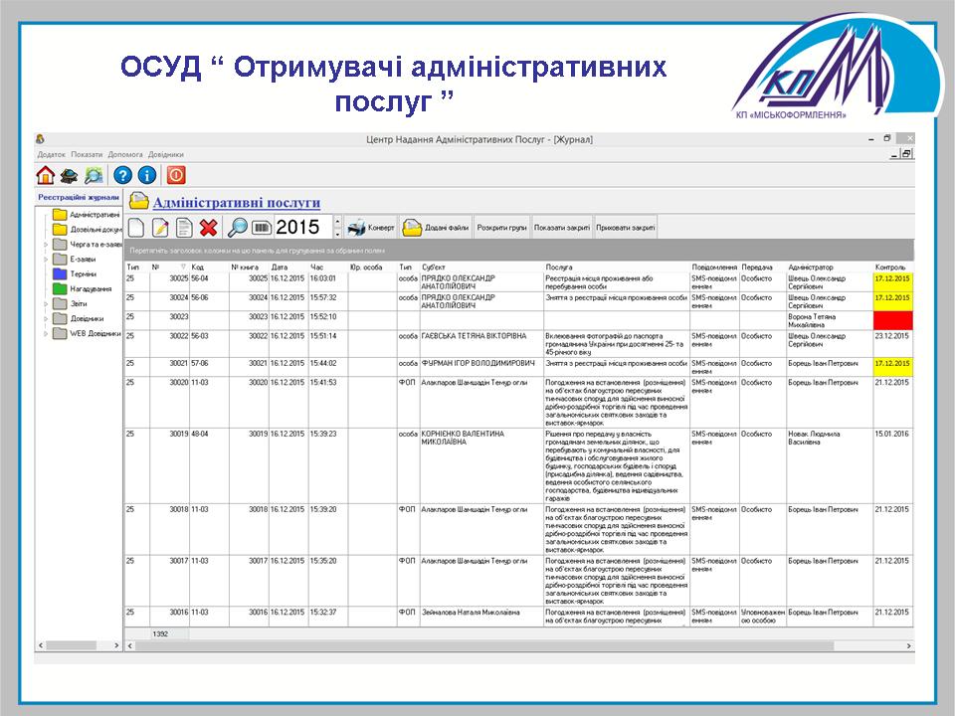Screen dimensions: 955x716
Task: Expand the Е-заяви tree node
Action: coord(46,260)
